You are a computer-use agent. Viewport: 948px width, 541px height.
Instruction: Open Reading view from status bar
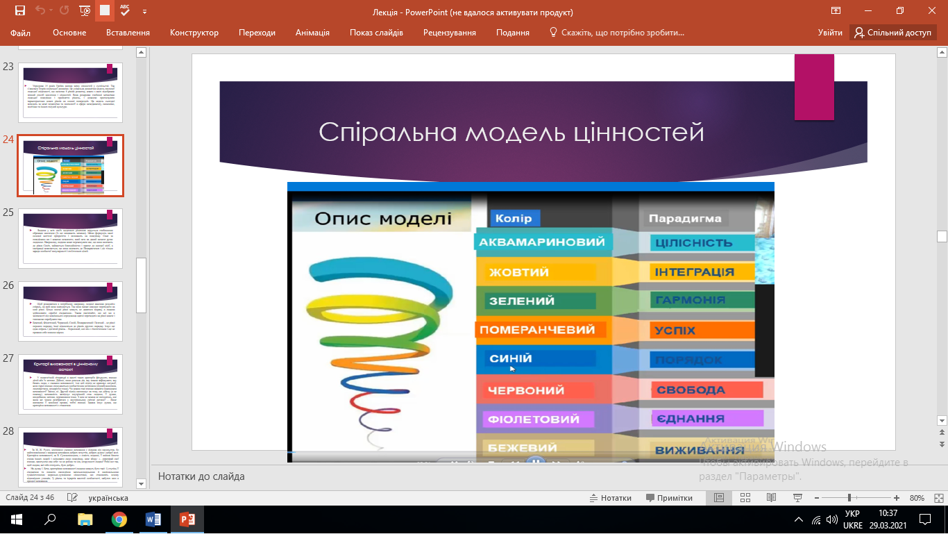pyautogui.click(x=771, y=498)
